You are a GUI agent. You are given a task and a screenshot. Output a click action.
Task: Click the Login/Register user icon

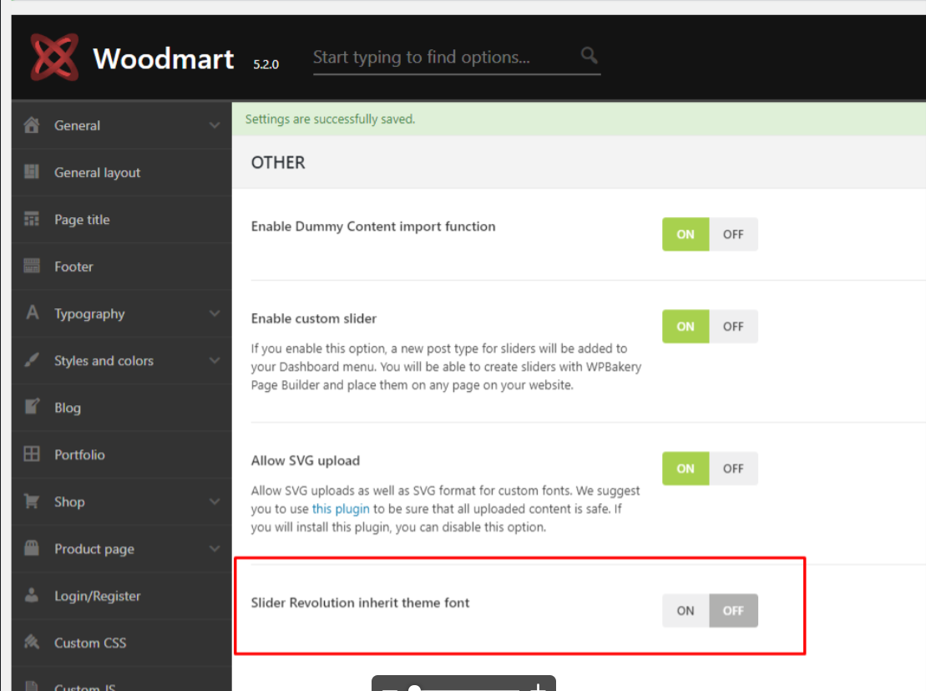coord(32,595)
